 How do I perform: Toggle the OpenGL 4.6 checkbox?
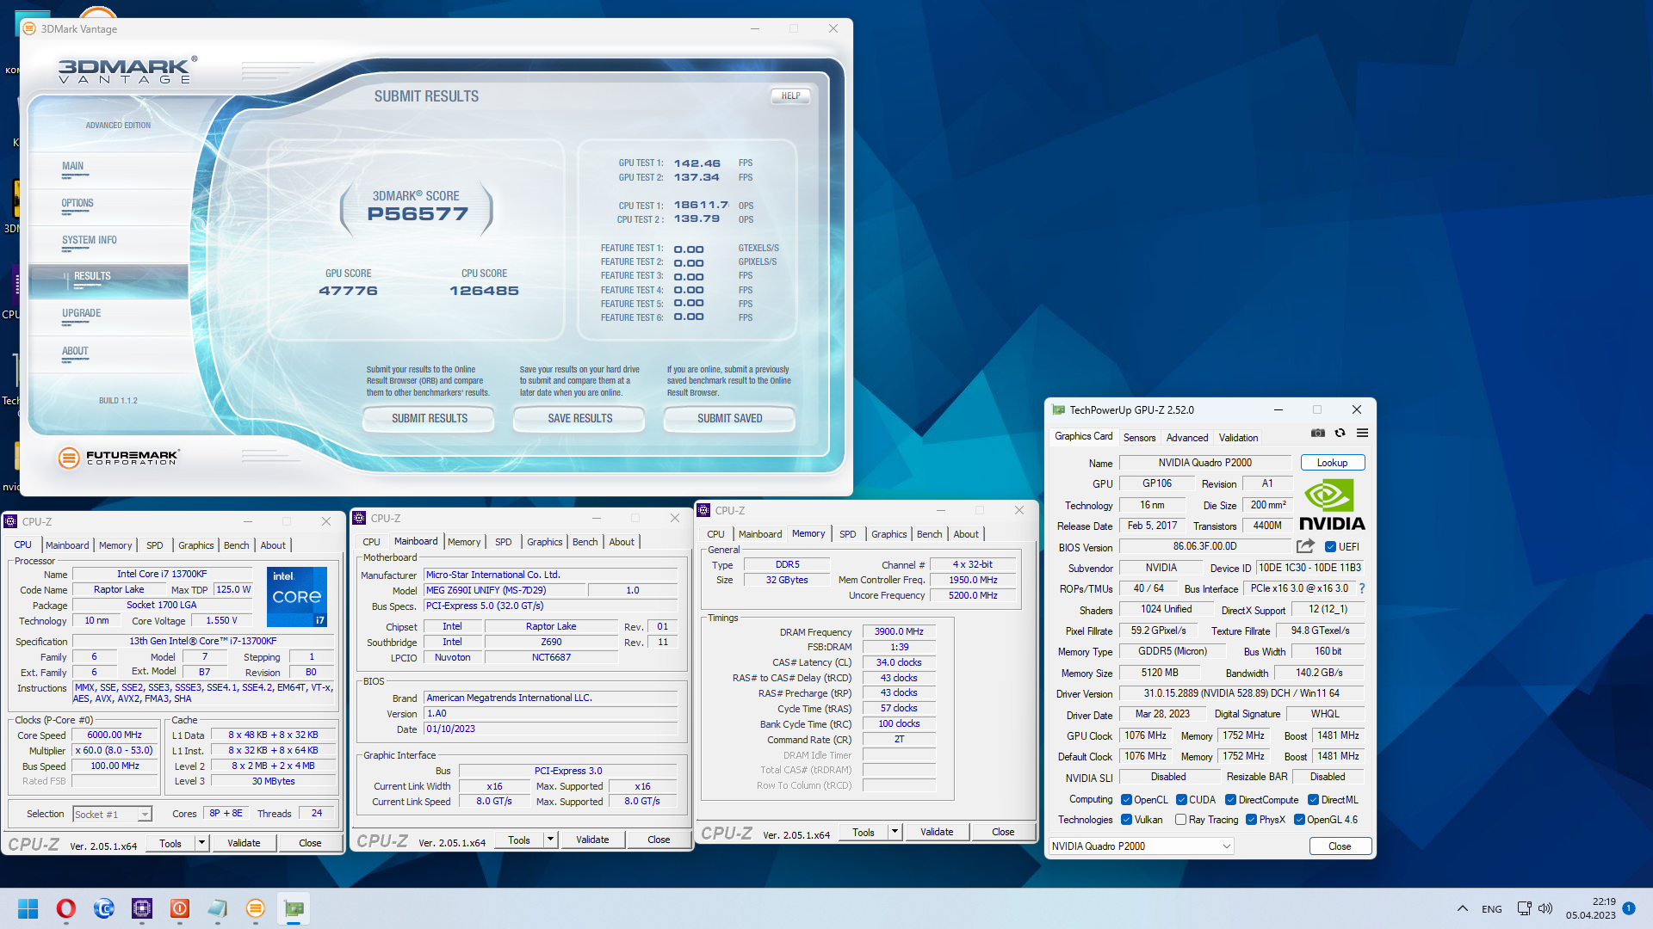pos(1299,820)
